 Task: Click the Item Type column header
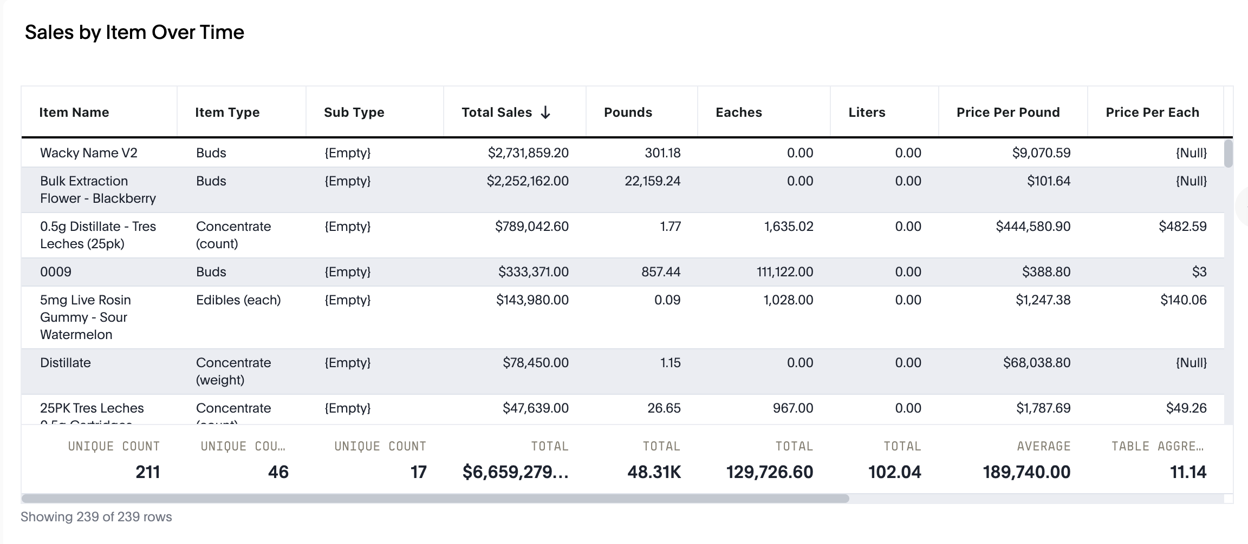227,112
